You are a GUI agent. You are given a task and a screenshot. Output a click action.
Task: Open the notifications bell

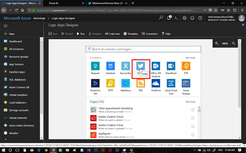[x=169, y=18]
